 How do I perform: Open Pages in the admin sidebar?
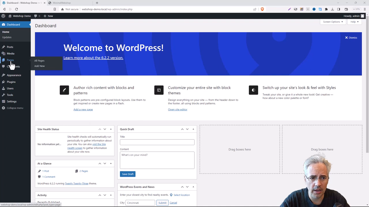(10, 60)
